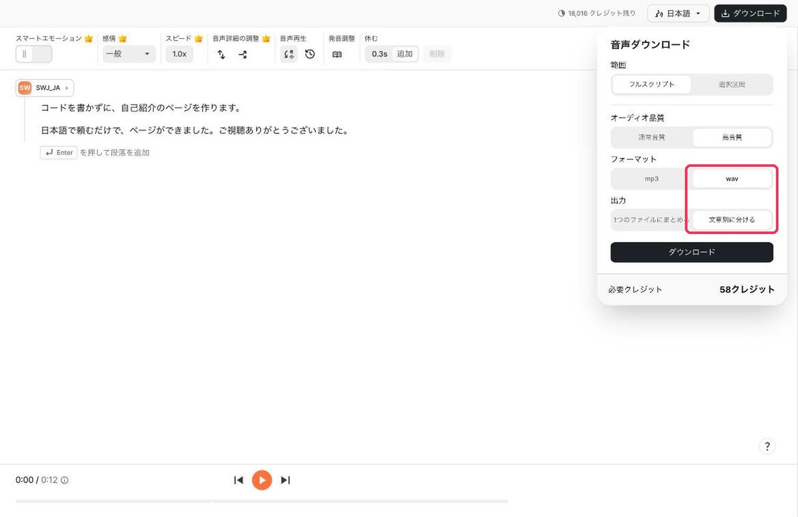Click the first segment of the playback progress bar
The height and width of the screenshot is (517, 798).
pos(113,501)
